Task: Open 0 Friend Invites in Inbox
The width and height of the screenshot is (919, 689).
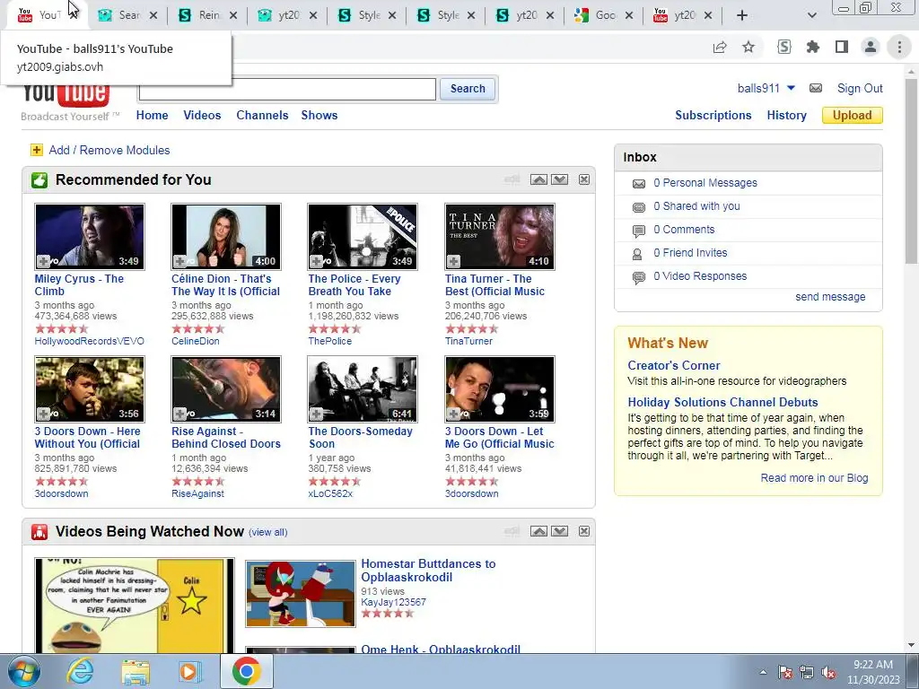Action: (x=690, y=253)
